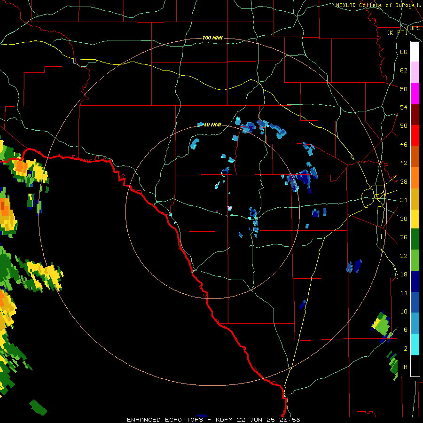Click legend value 46
This screenshot has height=423, width=423.
(x=404, y=145)
